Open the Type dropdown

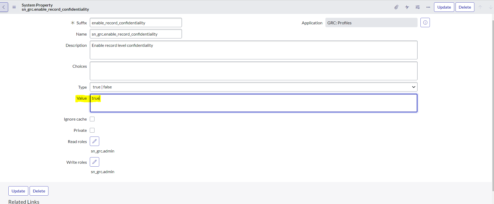[253, 87]
